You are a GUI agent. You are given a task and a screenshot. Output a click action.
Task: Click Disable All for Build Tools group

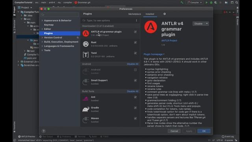tap(132, 91)
